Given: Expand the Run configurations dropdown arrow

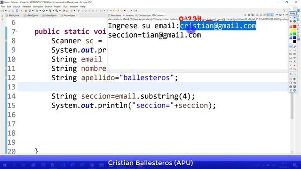Looking at the screenshot, I should (x=47, y=11).
